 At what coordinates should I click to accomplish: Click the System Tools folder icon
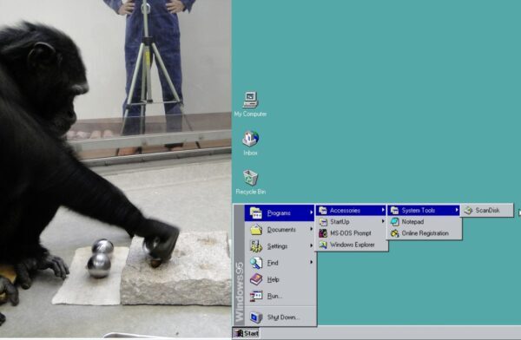[395, 210]
